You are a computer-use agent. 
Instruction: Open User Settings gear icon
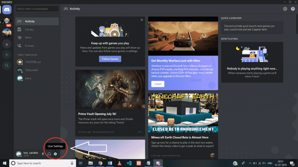[x=55, y=154]
